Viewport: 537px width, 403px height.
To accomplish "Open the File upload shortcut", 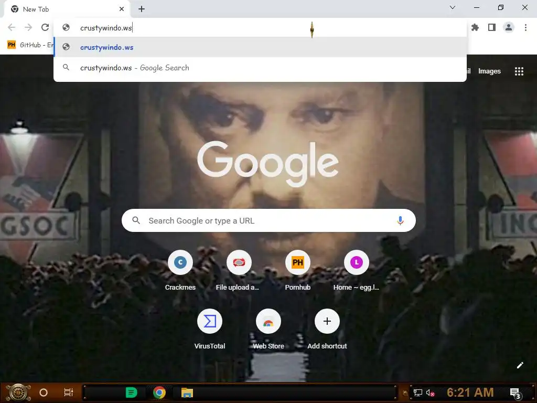I will [239, 271].
